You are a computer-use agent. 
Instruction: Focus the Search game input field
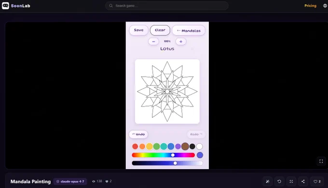[167, 6]
